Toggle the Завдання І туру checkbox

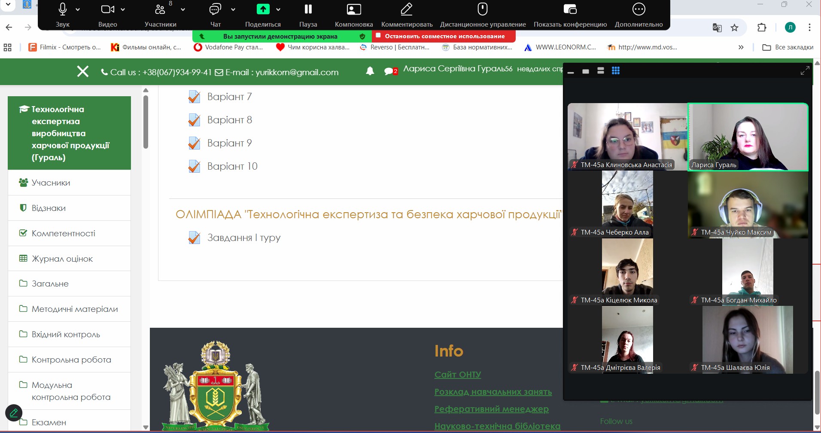click(194, 238)
